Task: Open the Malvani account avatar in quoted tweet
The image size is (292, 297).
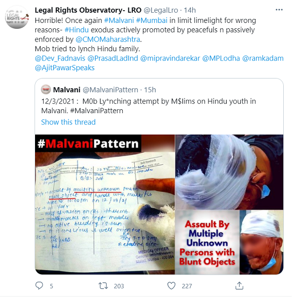Action: tap(46, 89)
